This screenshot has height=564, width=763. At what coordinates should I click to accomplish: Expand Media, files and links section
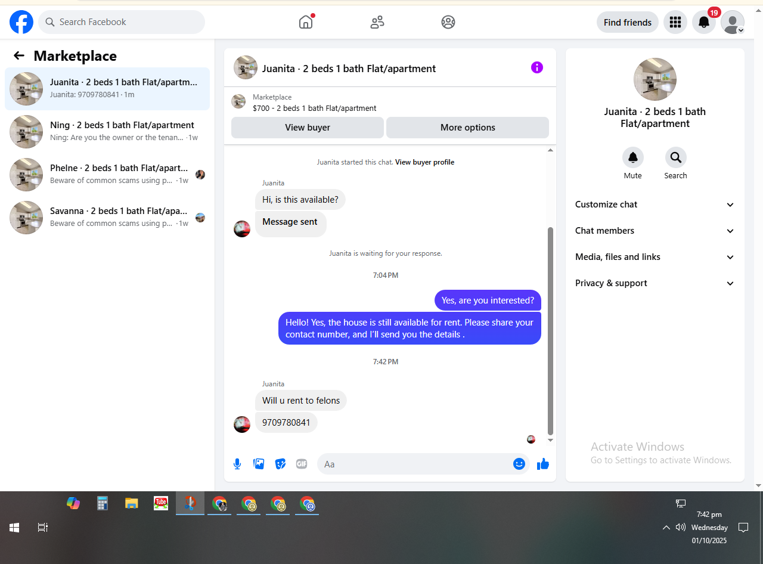point(655,257)
